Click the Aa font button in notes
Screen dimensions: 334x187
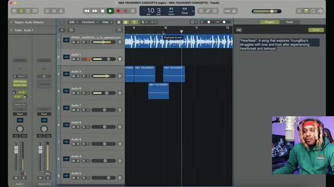pyautogui.click(x=239, y=30)
